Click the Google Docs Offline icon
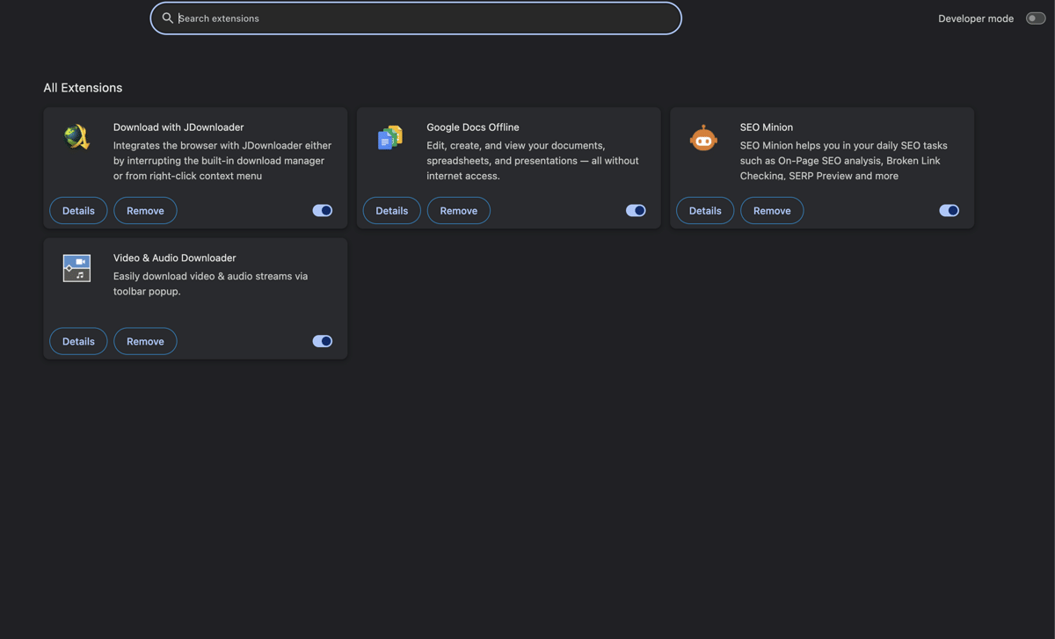The width and height of the screenshot is (1055, 639). [x=390, y=137]
